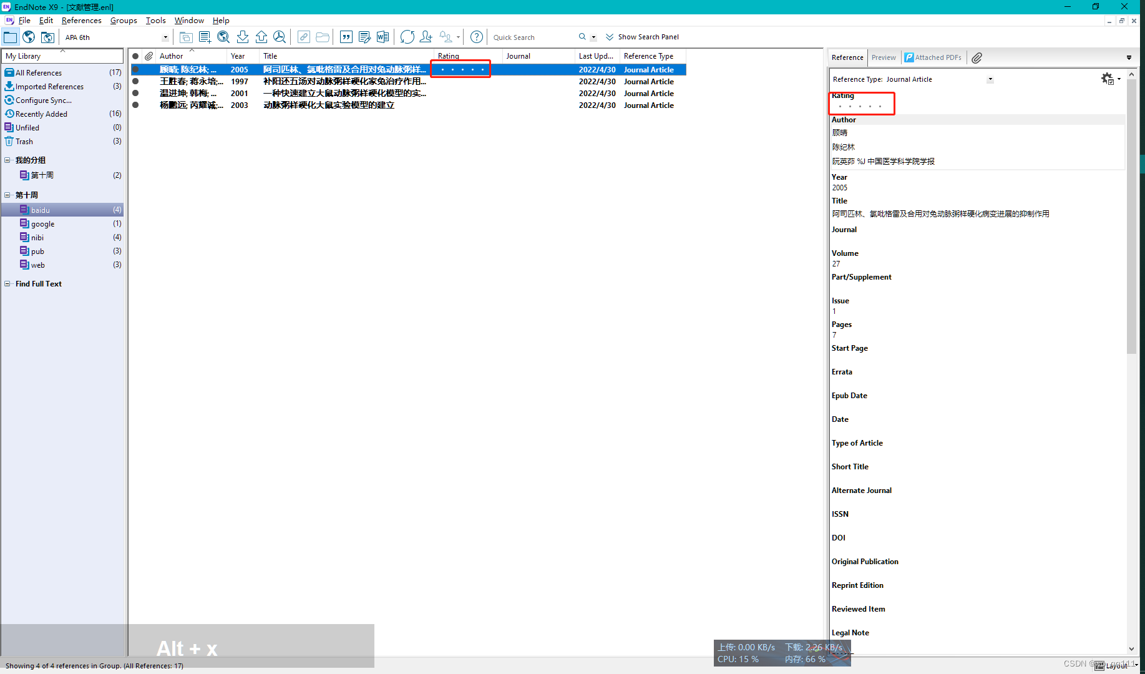Open the Window menu
Viewport: 1145px width, 674px height.
189,20
